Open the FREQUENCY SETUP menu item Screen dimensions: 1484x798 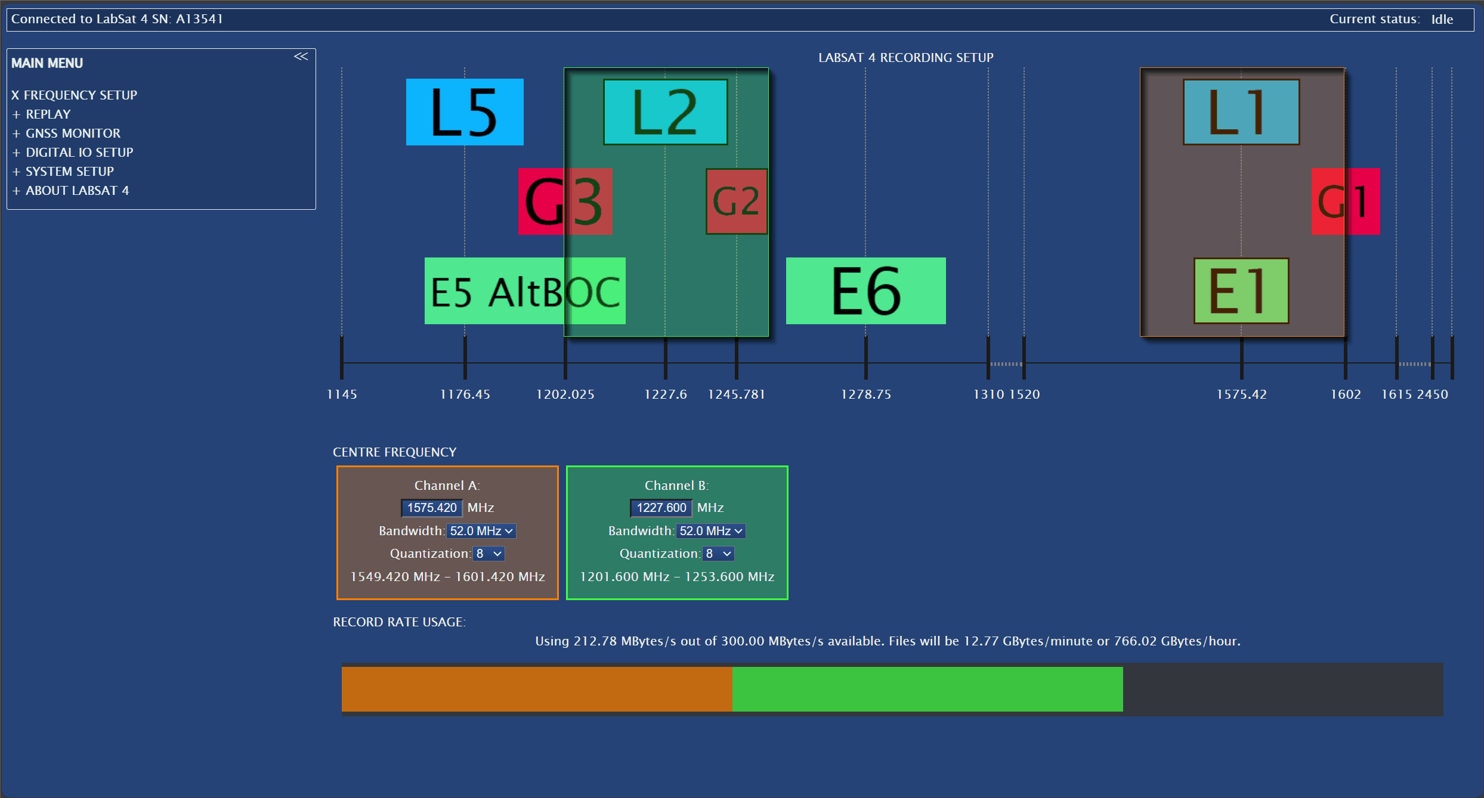click(x=75, y=95)
